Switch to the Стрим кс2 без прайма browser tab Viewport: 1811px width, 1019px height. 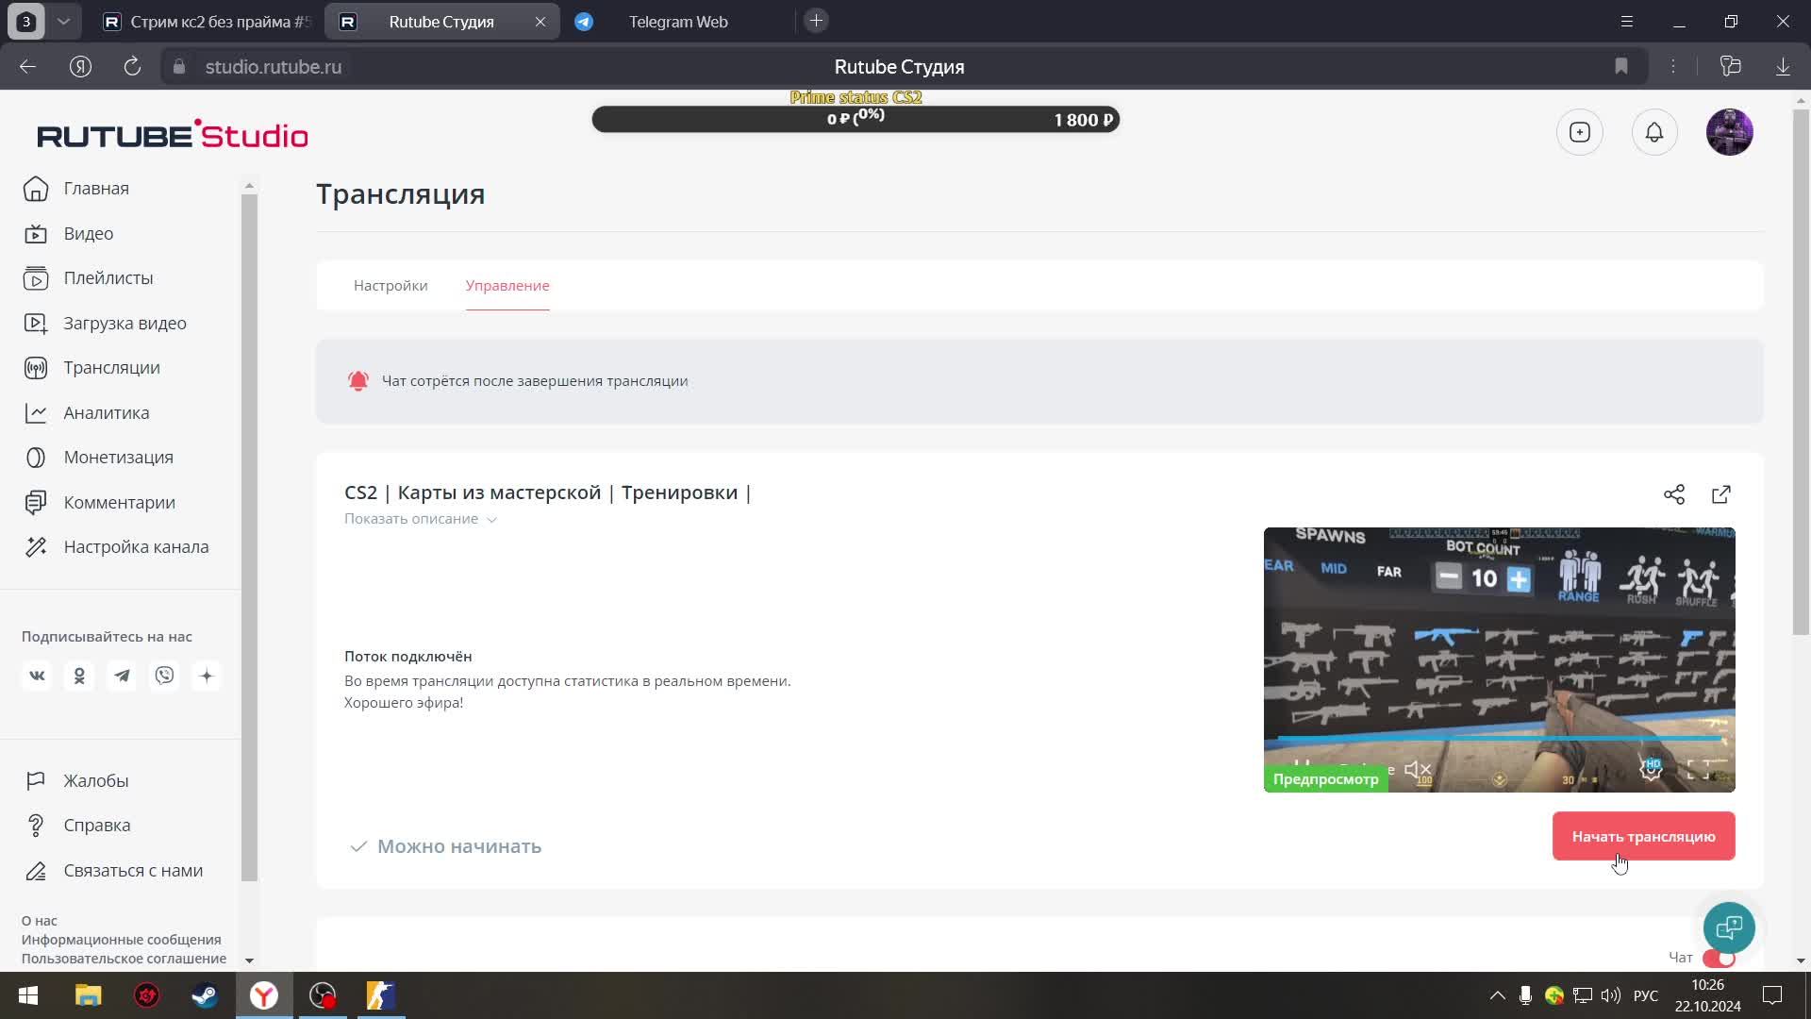tap(208, 22)
